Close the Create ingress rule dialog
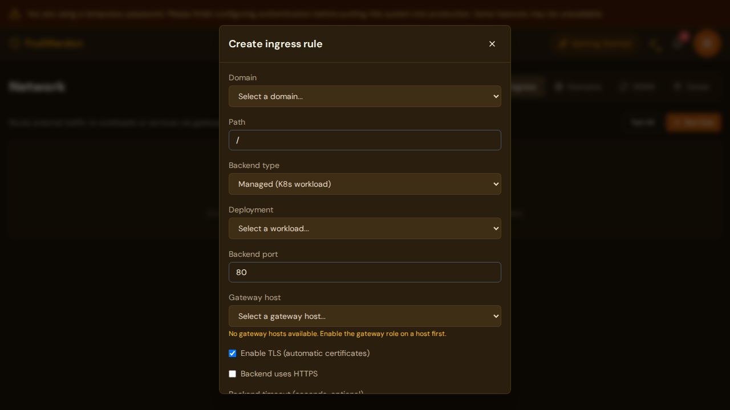The height and width of the screenshot is (410, 730). pyautogui.click(x=492, y=43)
